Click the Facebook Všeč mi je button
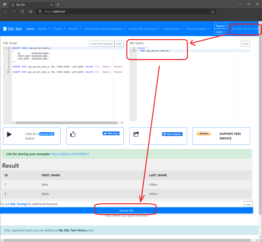 (x=111, y=133)
